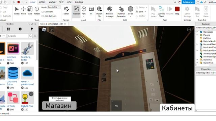
Task: Open the HOME ribbon tab
Action: 33,2
